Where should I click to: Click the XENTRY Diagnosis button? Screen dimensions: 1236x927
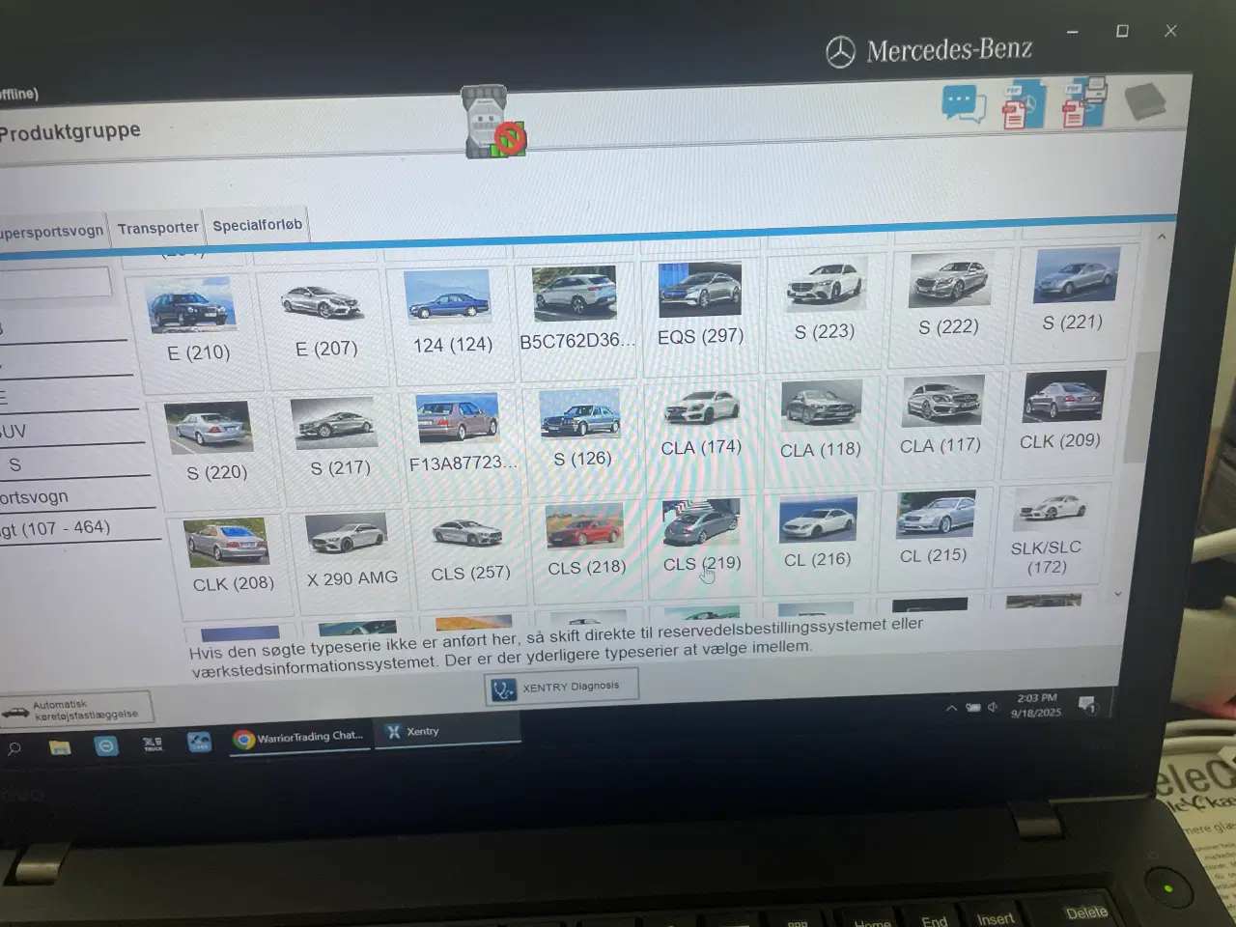pos(560,688)
